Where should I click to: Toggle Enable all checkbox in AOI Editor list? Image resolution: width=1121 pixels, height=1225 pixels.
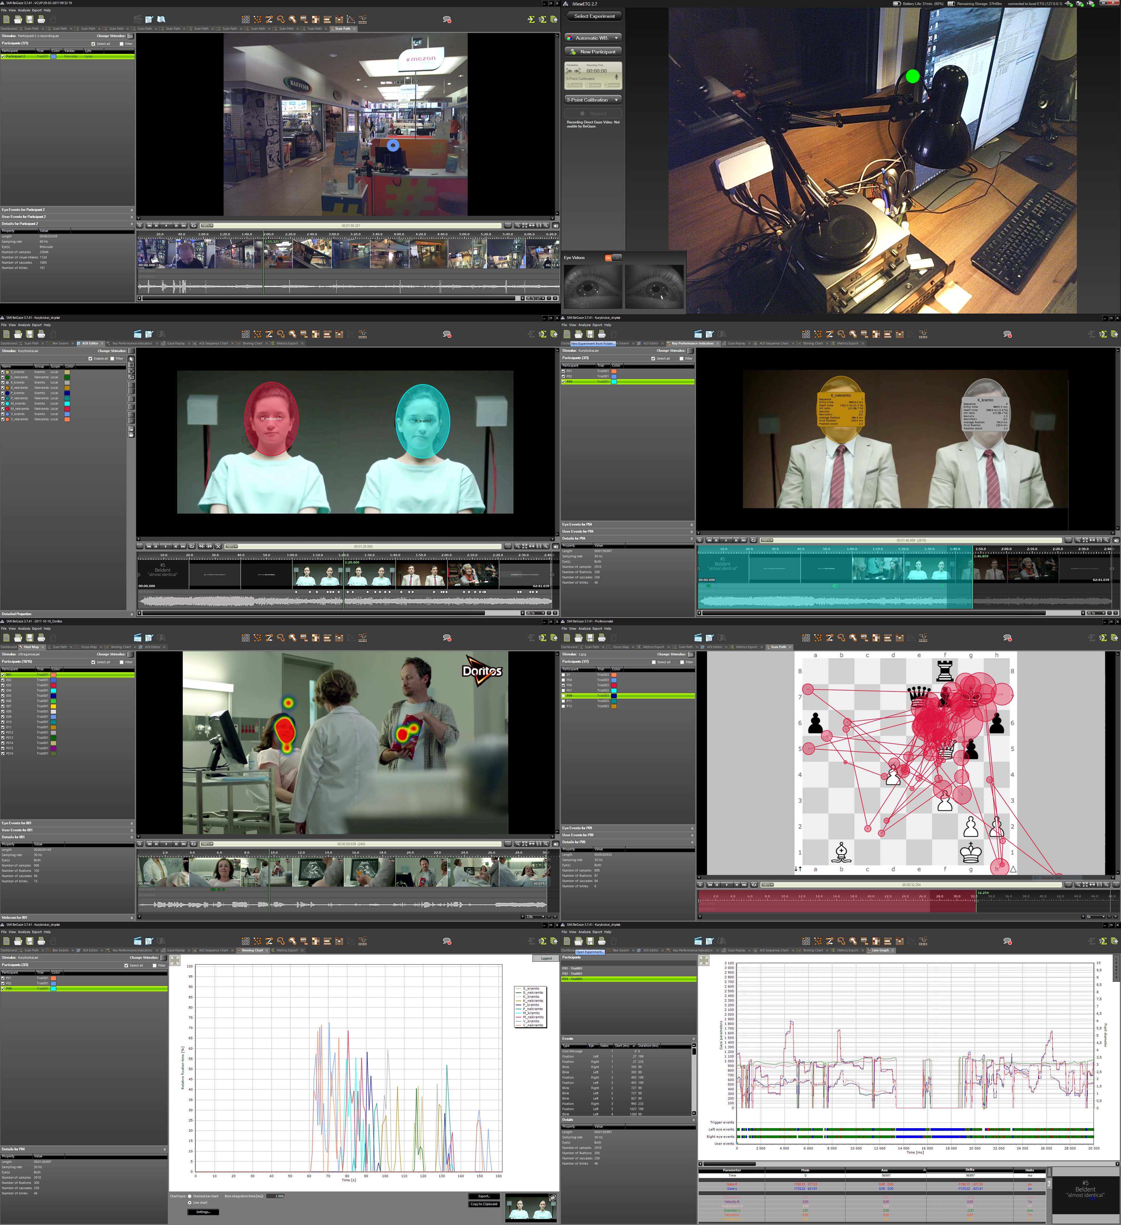tap(90, 358)
